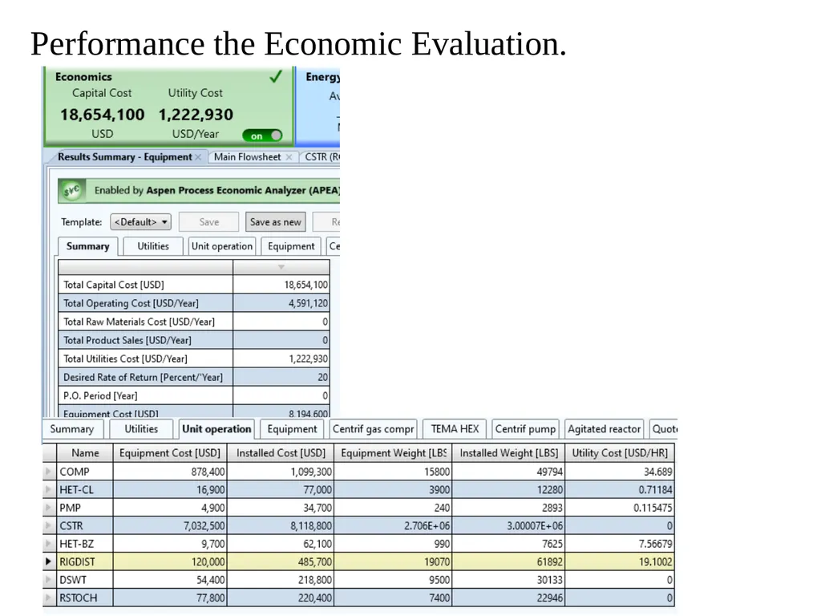This screenshot has width=821, height=616.
Task: Click the Utility Cost [USD/HR] column header
Action: point(620,453)
